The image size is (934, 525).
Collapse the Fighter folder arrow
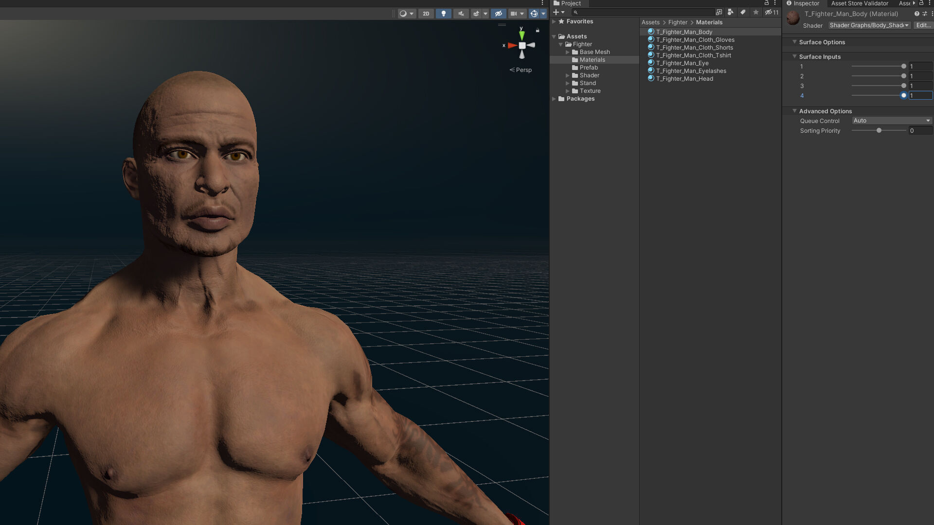tap(560, 44)
